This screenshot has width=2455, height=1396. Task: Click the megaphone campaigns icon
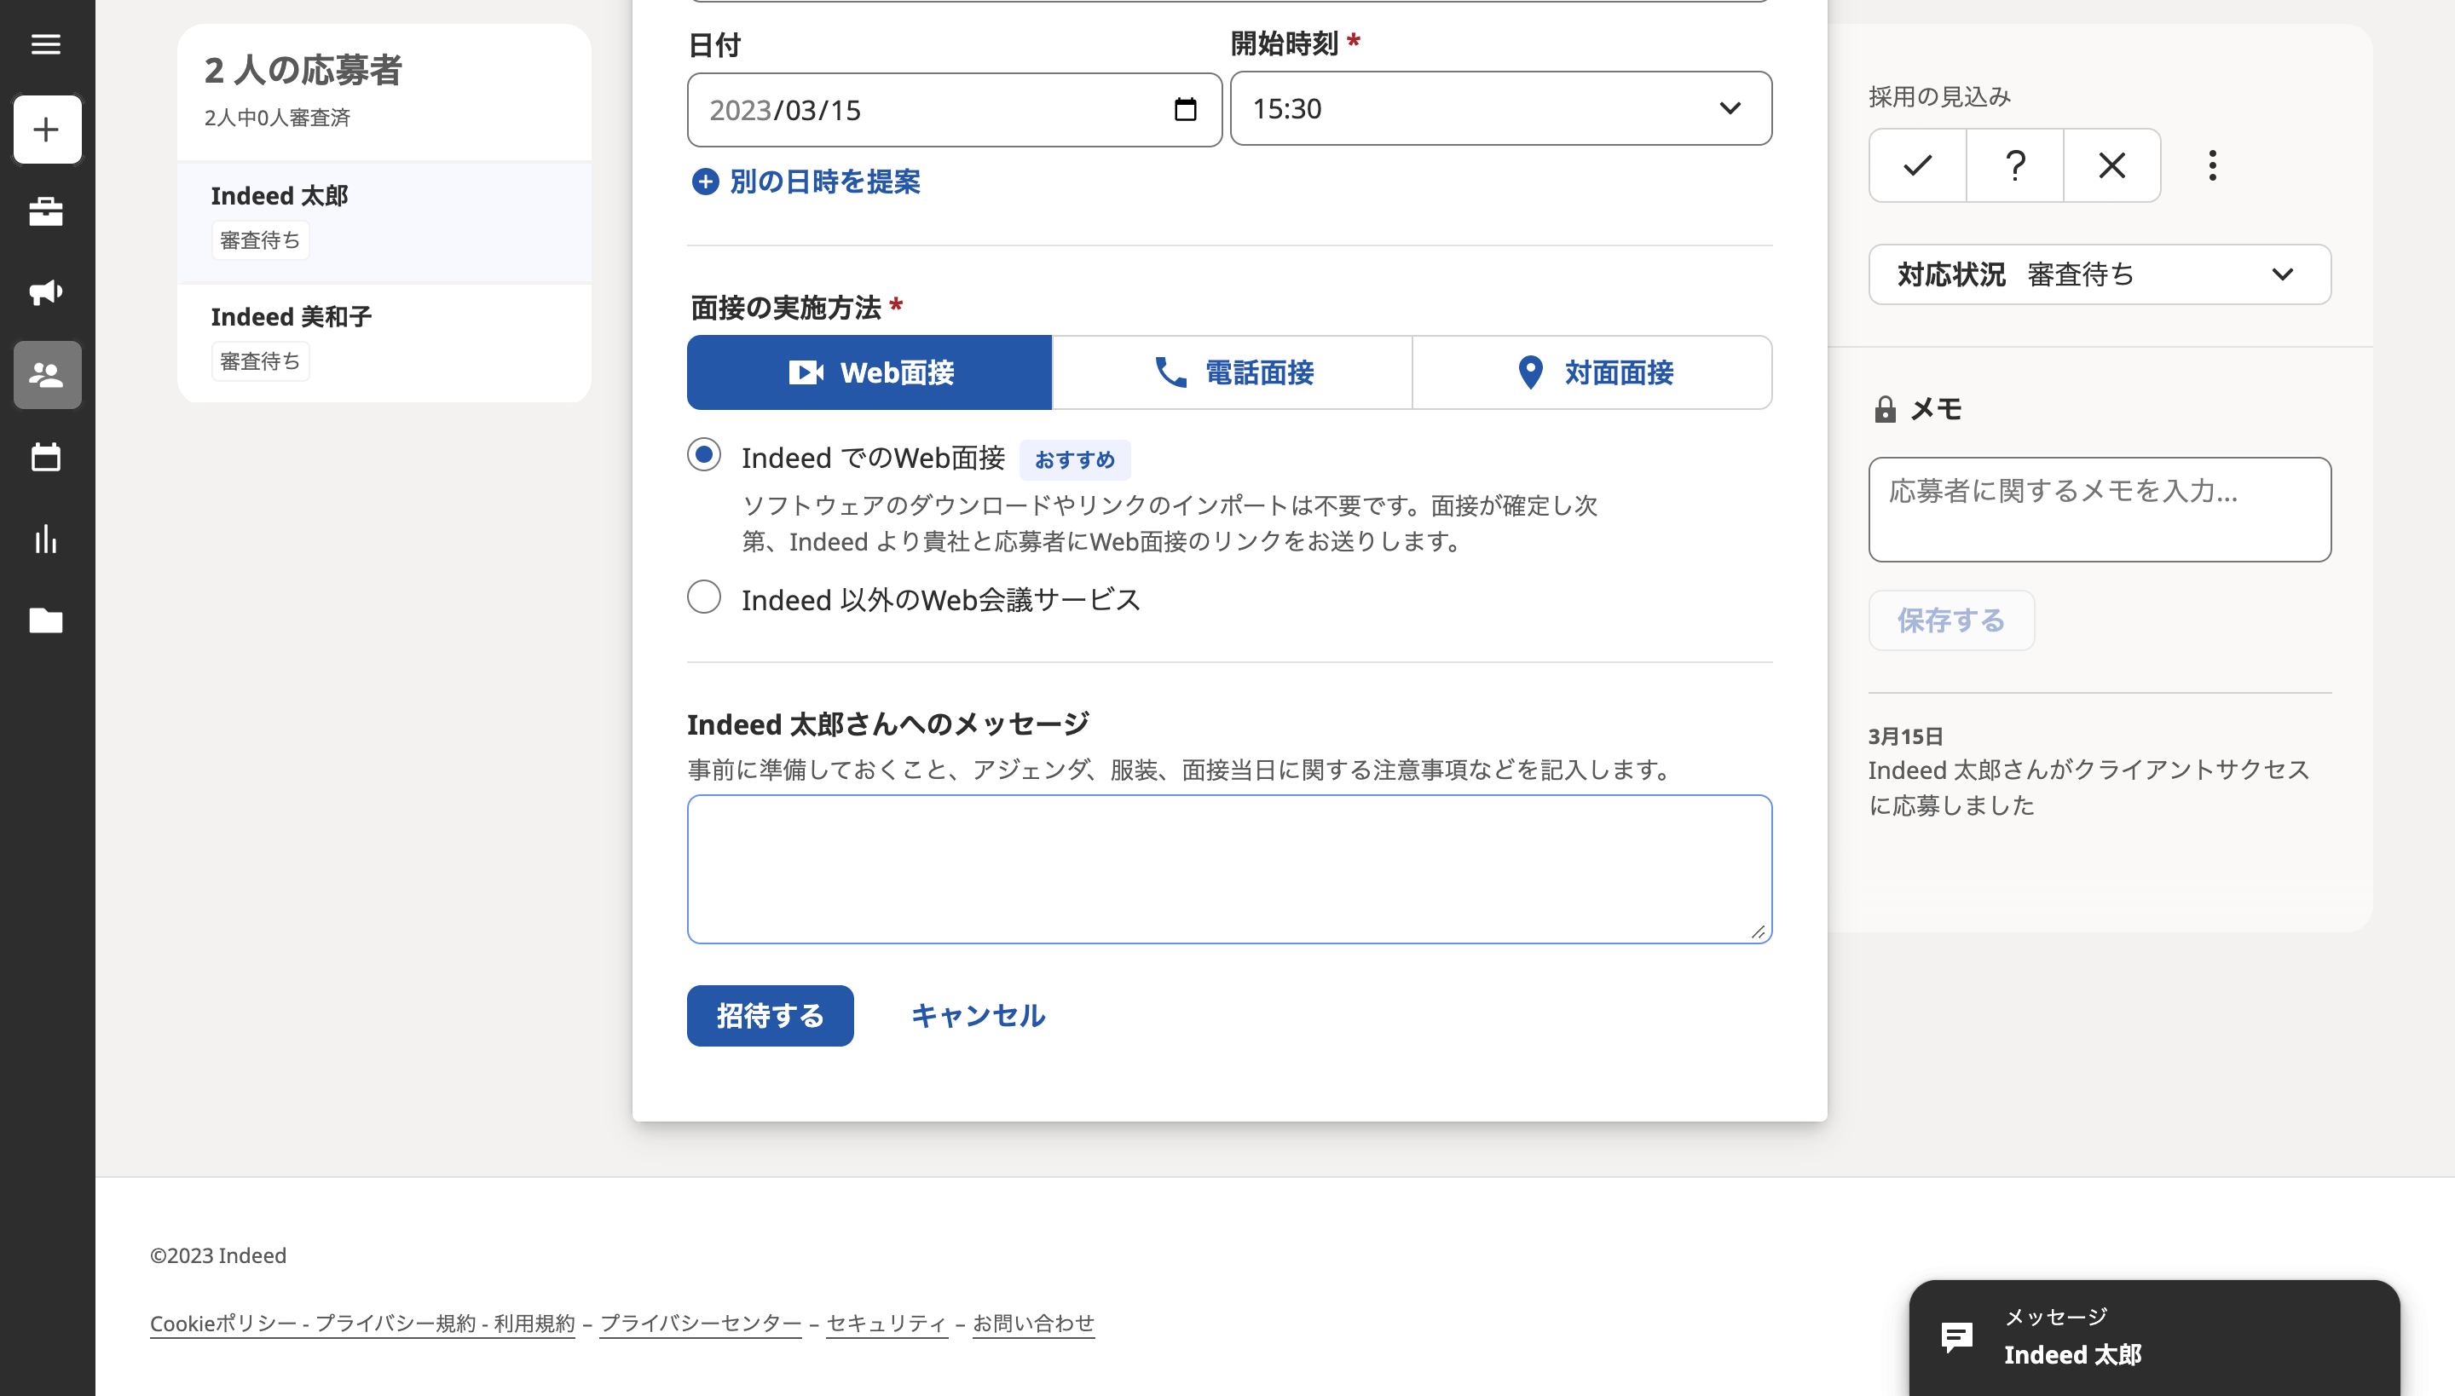coord(46,292)
